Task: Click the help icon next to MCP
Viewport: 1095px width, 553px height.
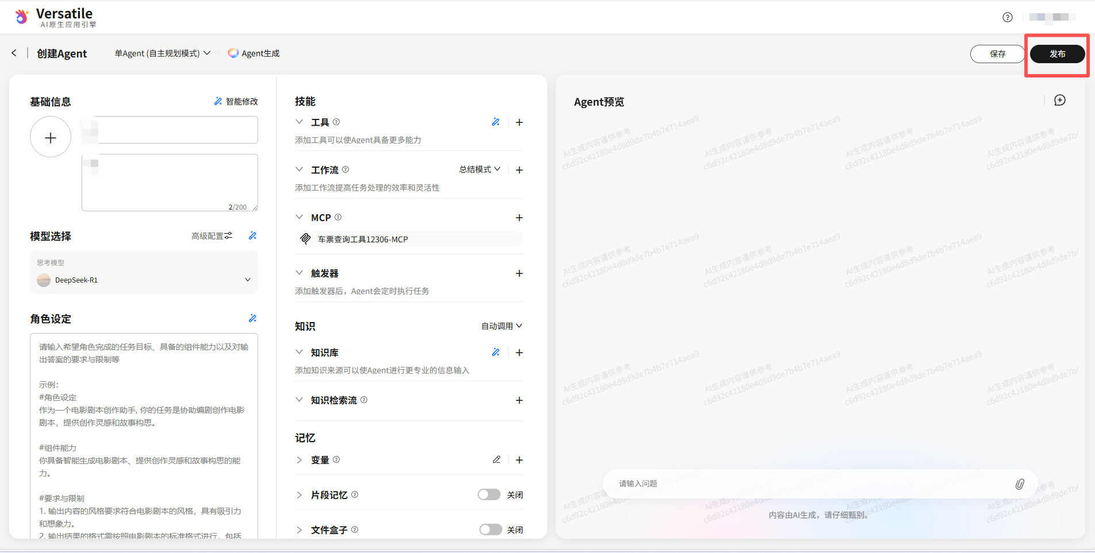Action: click(x=338, y=218)
